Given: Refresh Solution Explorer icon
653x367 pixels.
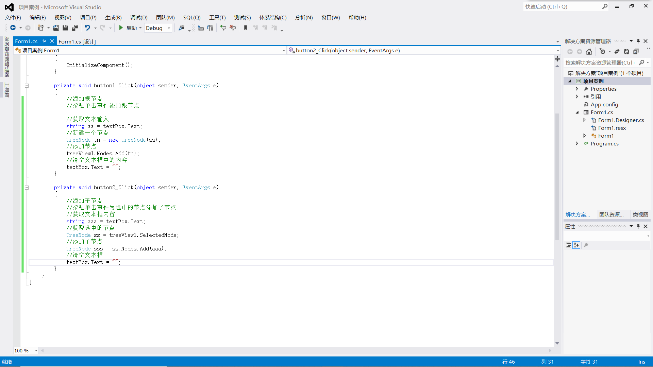Looking at the screenshot, I should click(x=626, y=52).
